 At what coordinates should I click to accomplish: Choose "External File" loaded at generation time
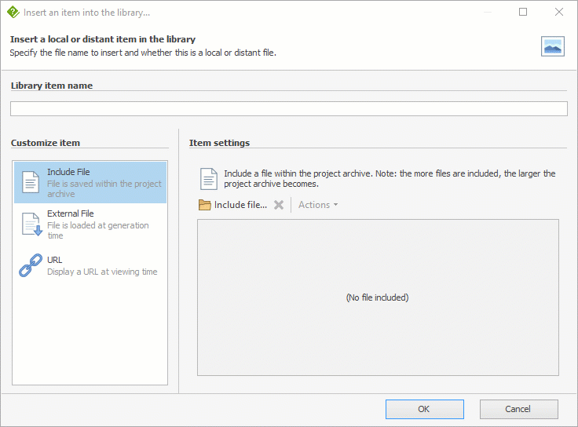point(70,213)
